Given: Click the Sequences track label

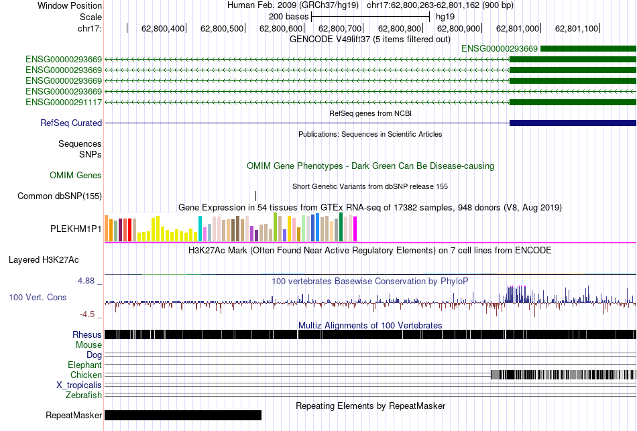Looking at the screenshot, I should 80,144.
